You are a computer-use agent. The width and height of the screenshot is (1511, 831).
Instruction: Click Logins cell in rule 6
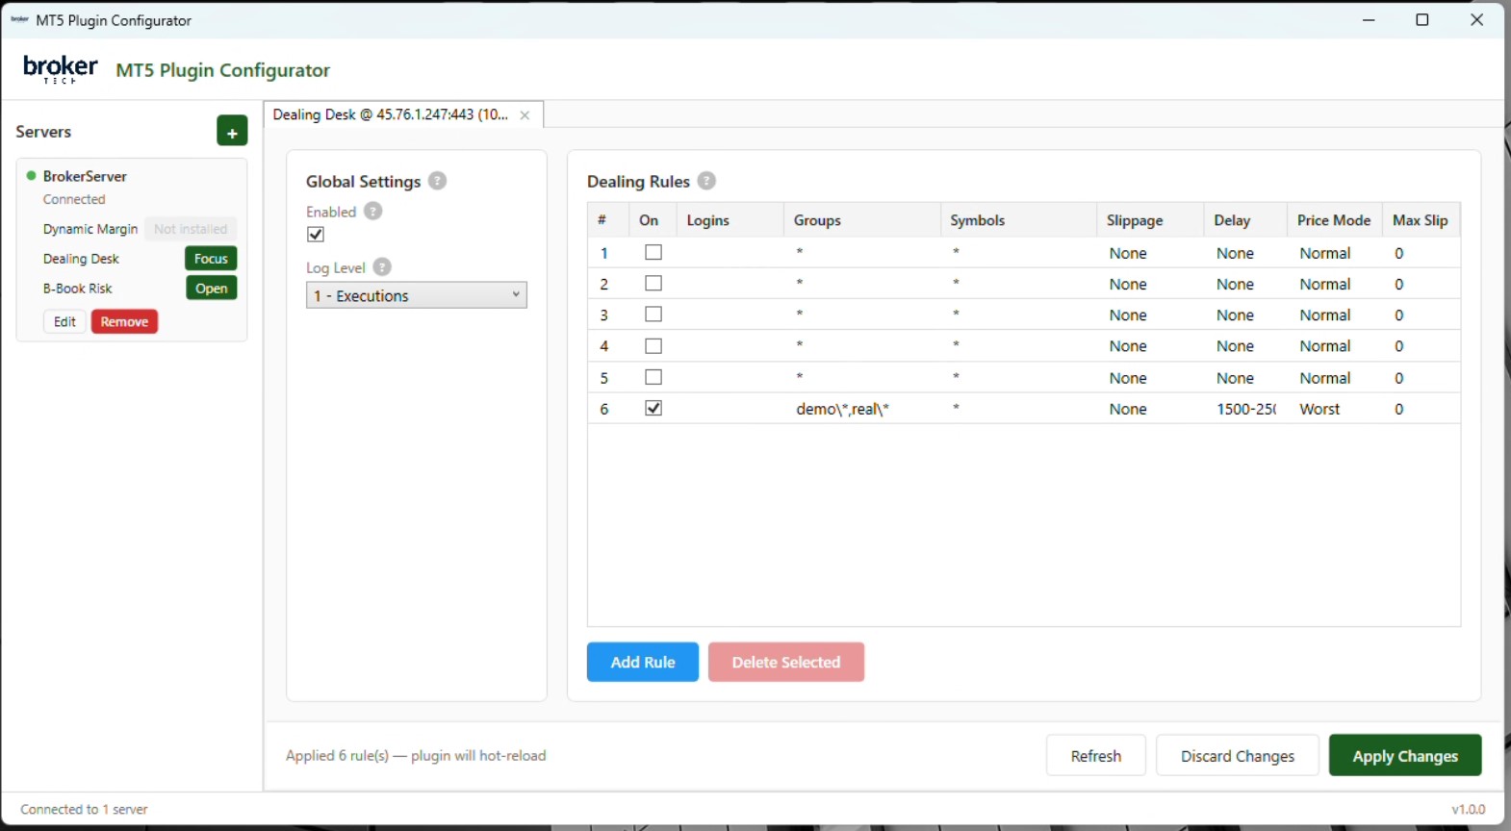(730, 409)
